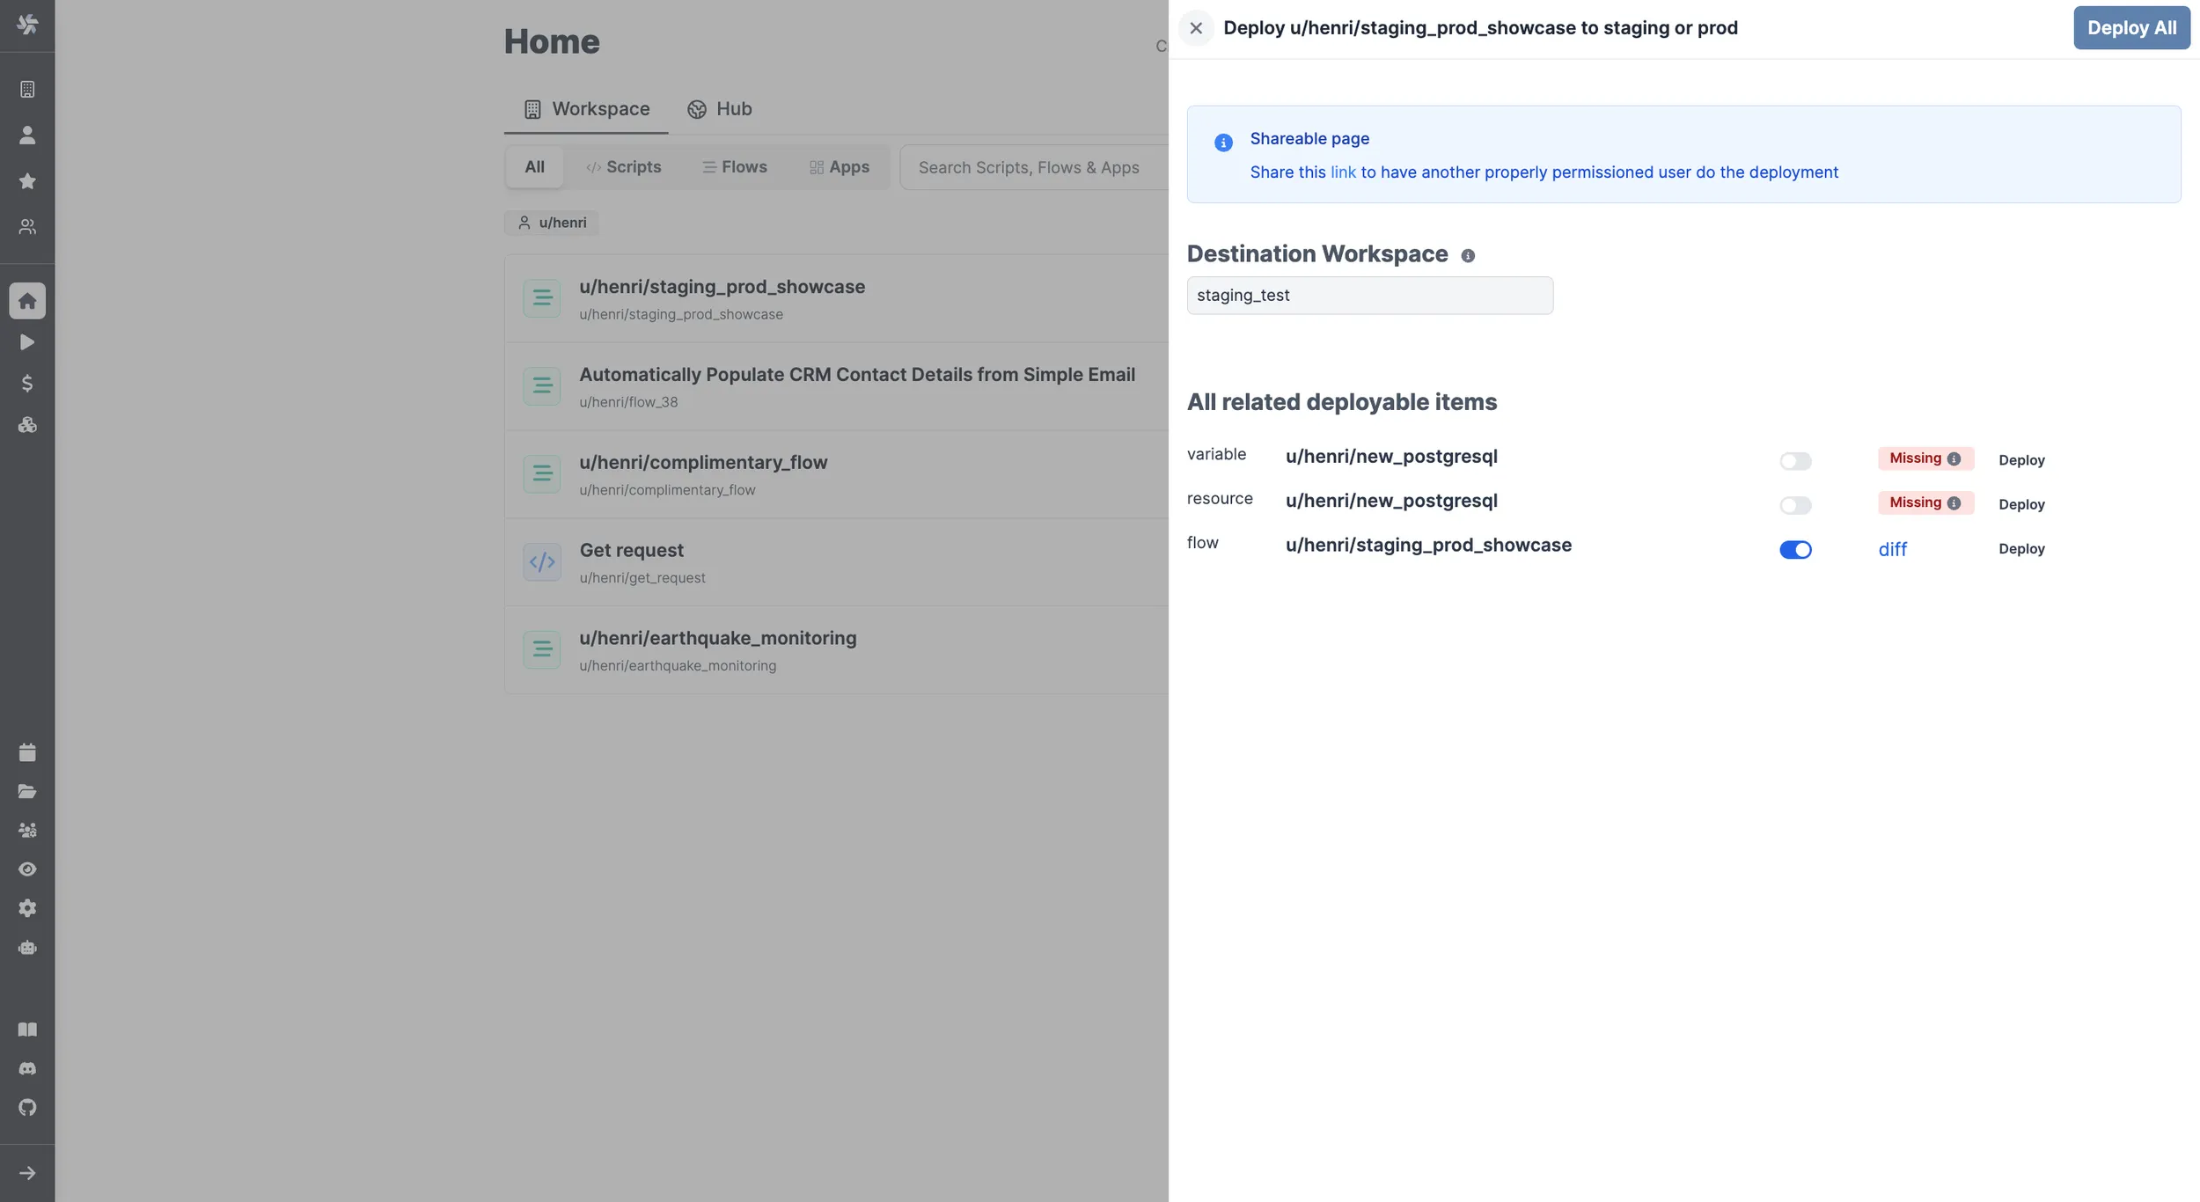
Task: Enable deployment of the new_postgresql resource
Action: click(1796, 504)
